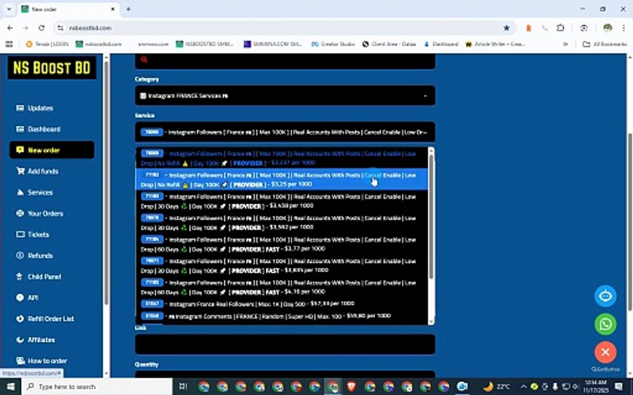Select Instagram Comments FRANCE Random Super HD option

point(282,316)
